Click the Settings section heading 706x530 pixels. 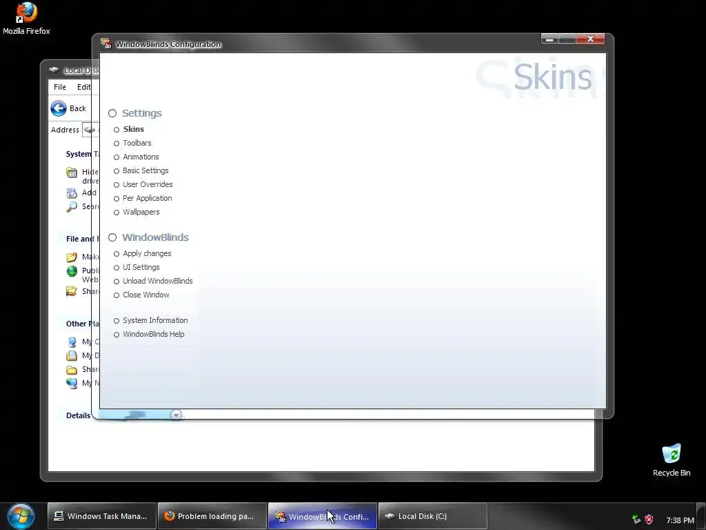pos(142,113)
